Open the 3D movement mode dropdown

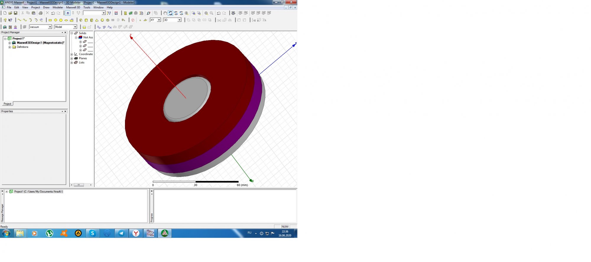pyautogui.click(x=172, y=20)
